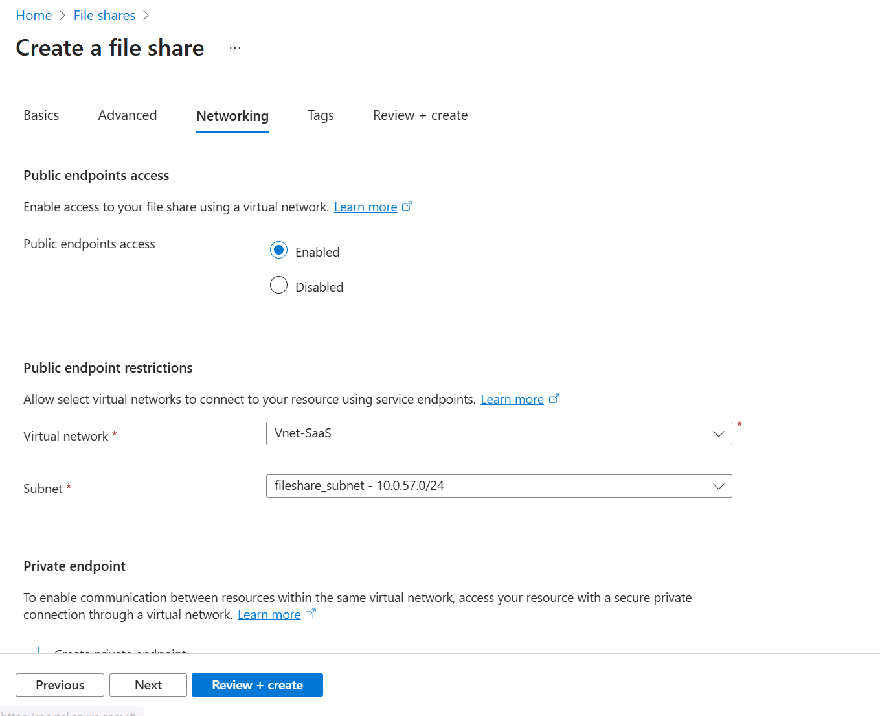The width and height of the screenshot is (880, 716).
Task: Click the external link icon after public endpoints Learn more
Action: [x=408, y=205]
